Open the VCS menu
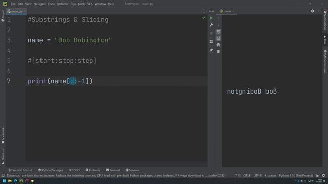Viewport: 328px width, 184px height. point(90,4)
